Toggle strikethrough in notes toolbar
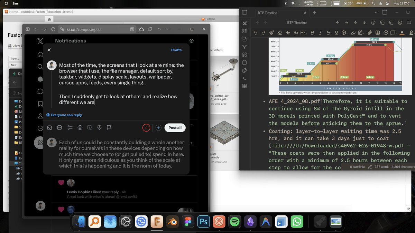 tap(328, 33)
